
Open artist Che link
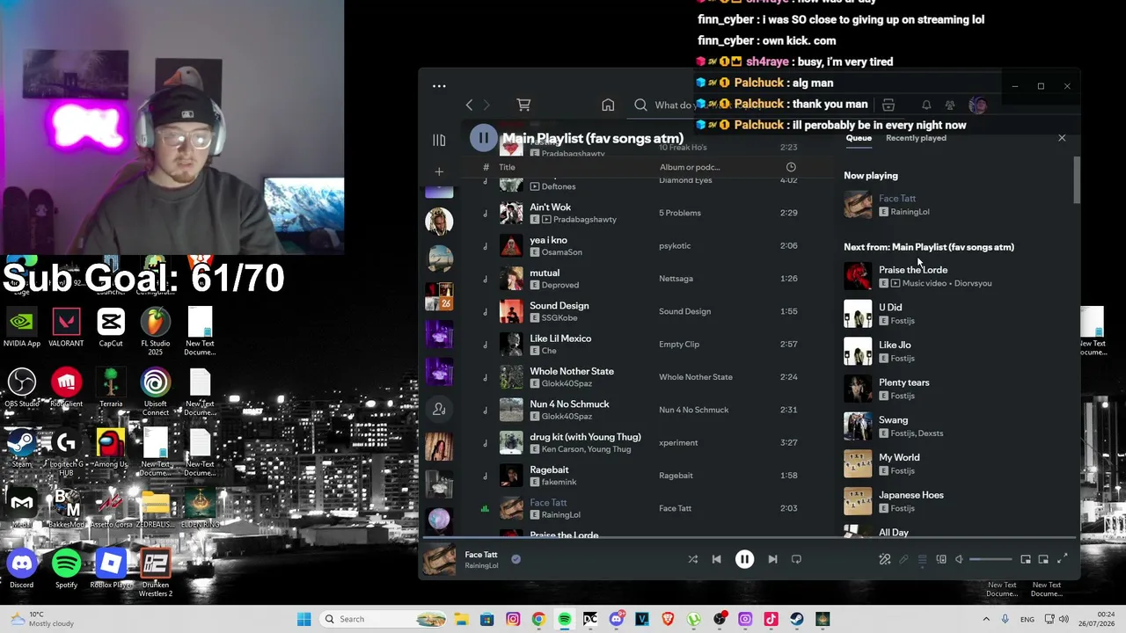[549, 351]
